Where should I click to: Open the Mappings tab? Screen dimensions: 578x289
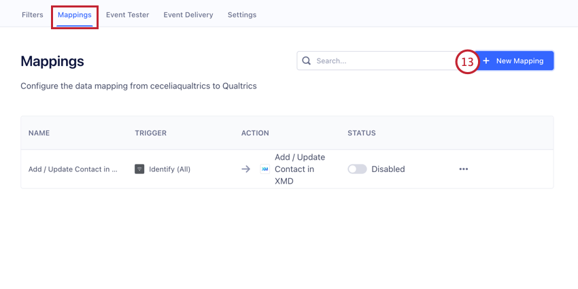pos(75,14)
